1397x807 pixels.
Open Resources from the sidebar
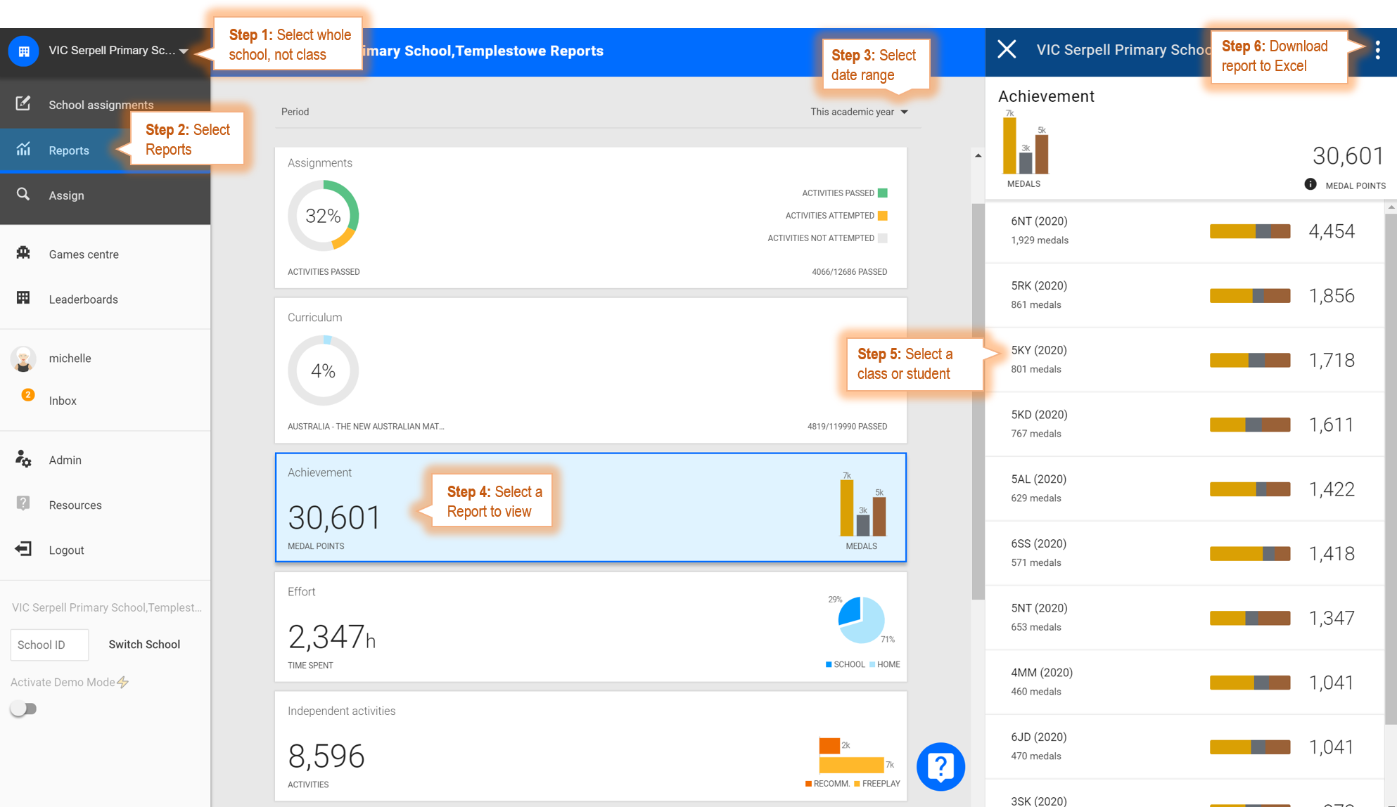[105, 505]
